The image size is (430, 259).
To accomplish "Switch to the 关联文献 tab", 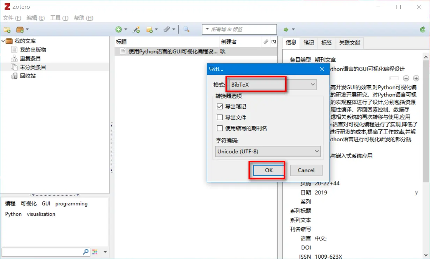I will (349, 43).
